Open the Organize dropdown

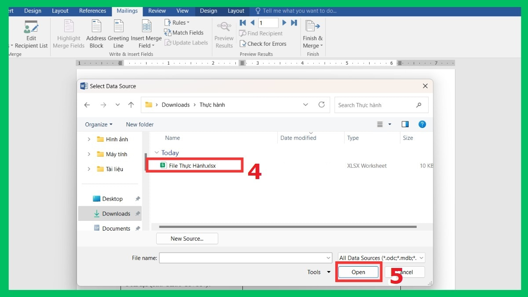99,124
